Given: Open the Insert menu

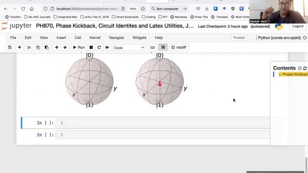Looking at the screenshot, I should coord(61,37).
